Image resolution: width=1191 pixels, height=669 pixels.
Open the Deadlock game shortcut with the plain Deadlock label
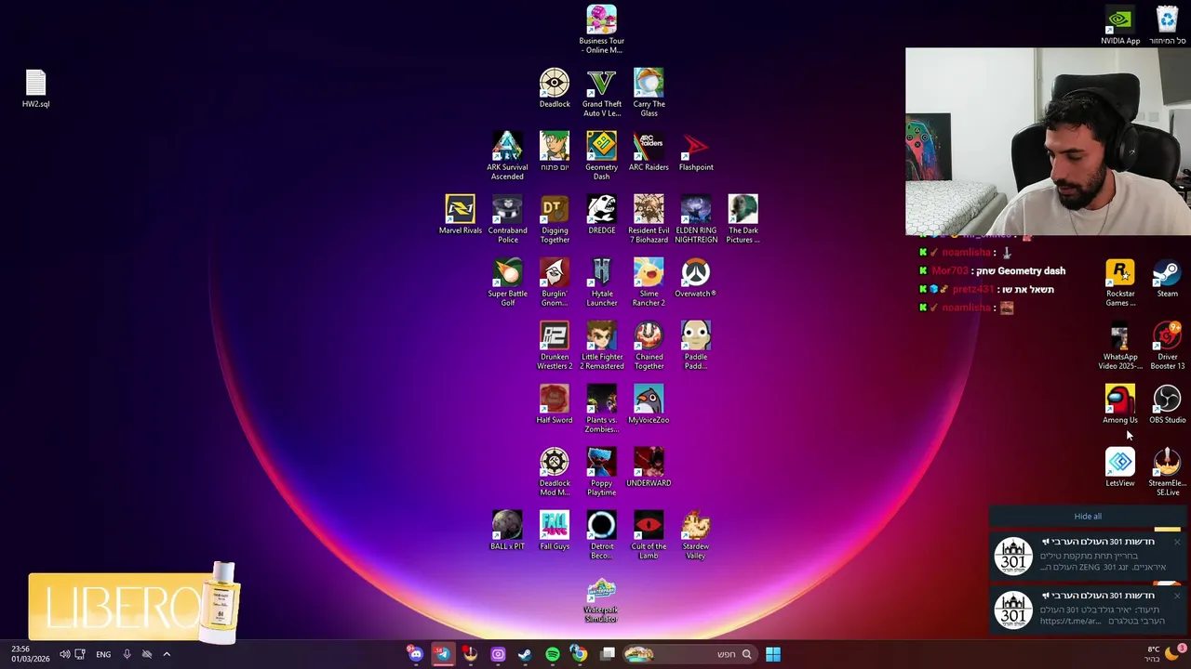555,88
